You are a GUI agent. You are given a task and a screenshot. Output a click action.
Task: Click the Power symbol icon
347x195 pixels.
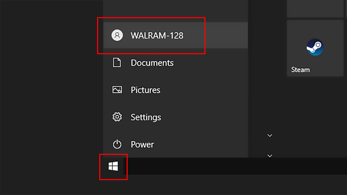[117, 144]
